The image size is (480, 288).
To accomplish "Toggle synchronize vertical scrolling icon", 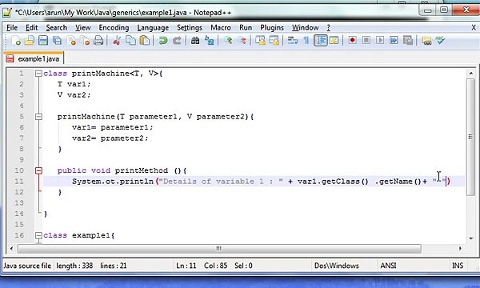I will click(x=260, y=40).
